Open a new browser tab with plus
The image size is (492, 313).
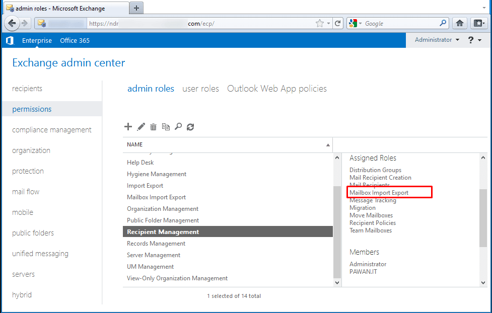[136, 8]
